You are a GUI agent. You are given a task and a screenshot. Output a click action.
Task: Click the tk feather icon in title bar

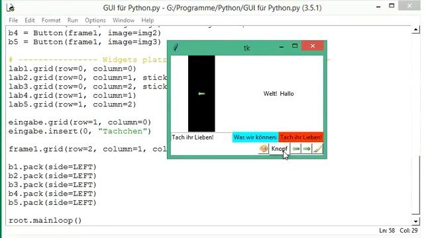pyautogui.click(x=176, y=48)
